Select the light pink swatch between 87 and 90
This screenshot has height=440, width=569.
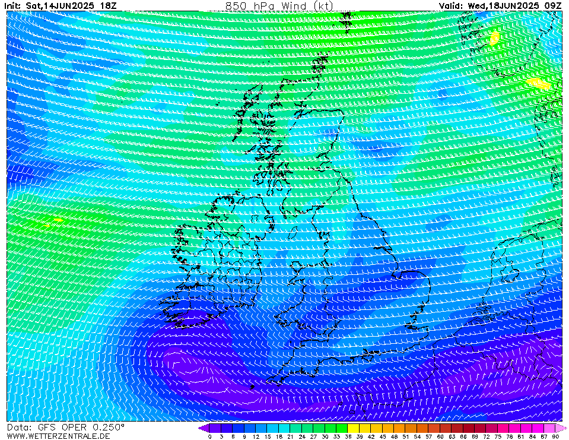[550, 428]
